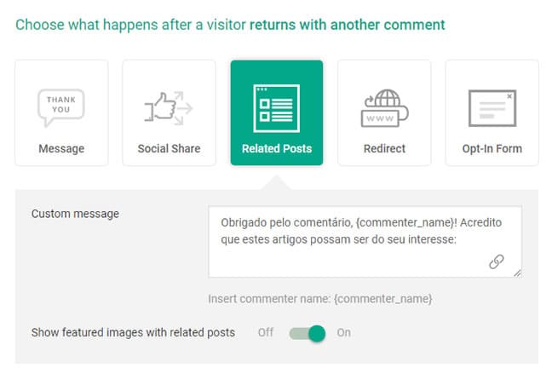The image size is (552, 379).
Task: Click the returns with another comment heading
Action: pos(347,25)
